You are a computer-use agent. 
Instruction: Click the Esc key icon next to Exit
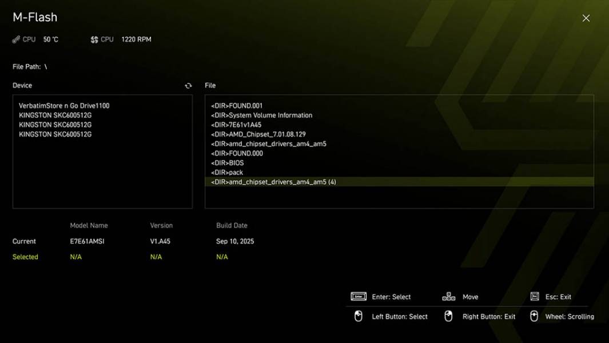click(535, 296)
